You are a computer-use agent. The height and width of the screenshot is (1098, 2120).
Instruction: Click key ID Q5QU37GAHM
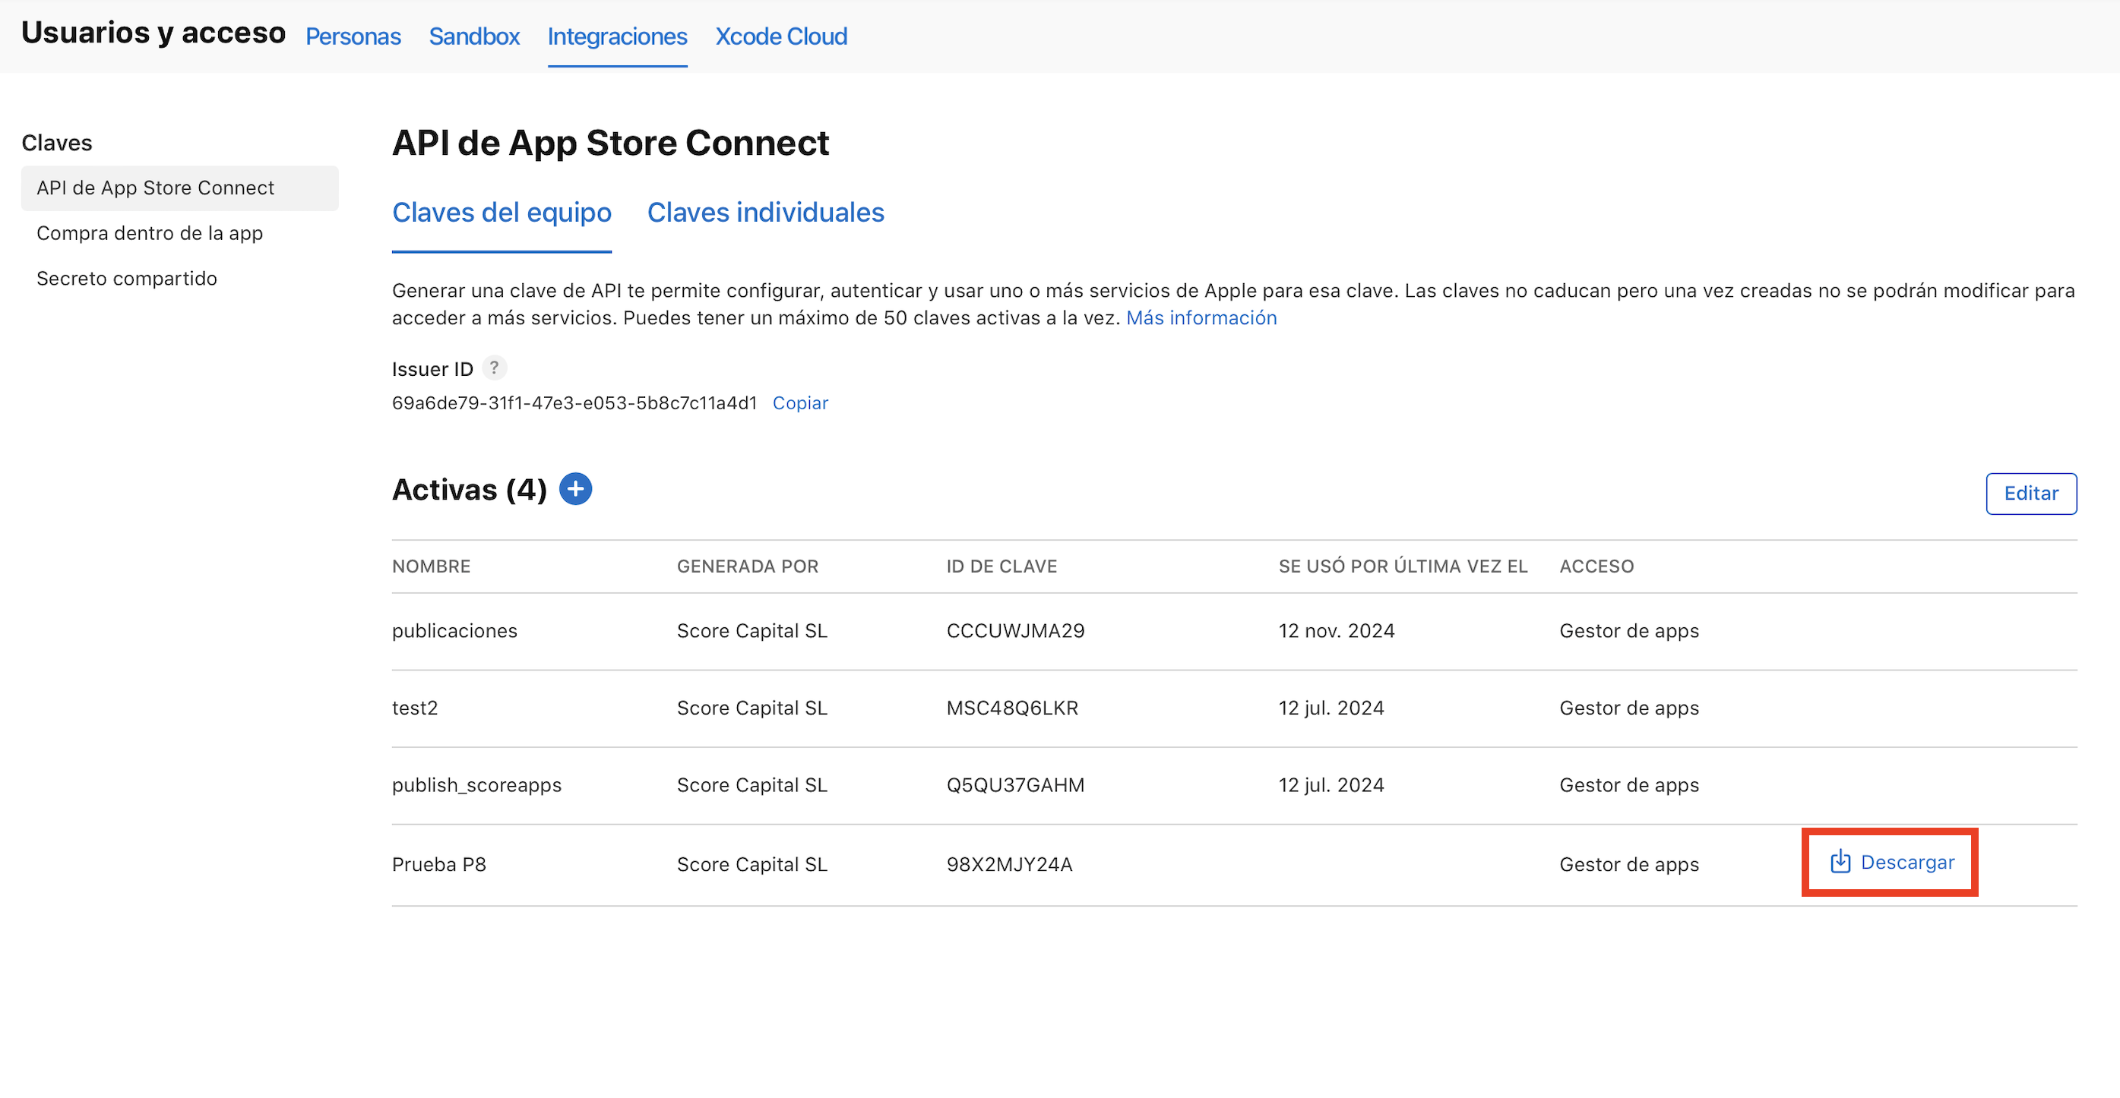coord(1016,785)
